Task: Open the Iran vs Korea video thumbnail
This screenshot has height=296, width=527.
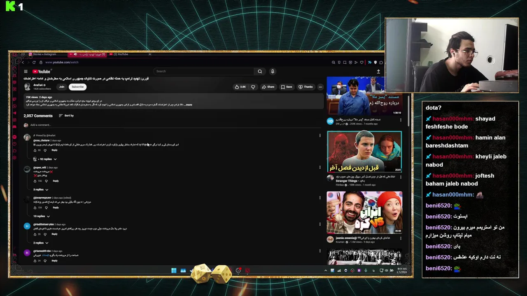Action: click(x=364, y=212)
